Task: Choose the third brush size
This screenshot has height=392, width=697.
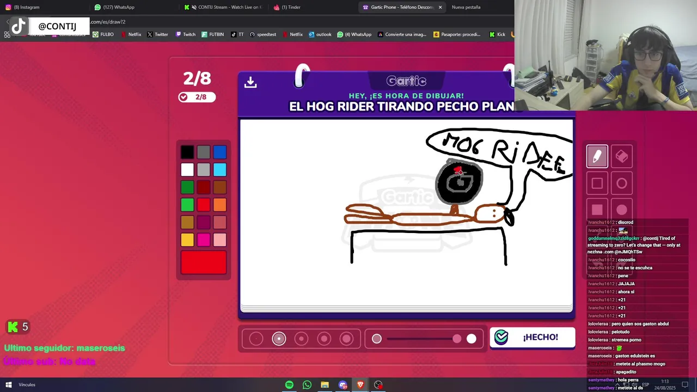Action: [301, 339]
